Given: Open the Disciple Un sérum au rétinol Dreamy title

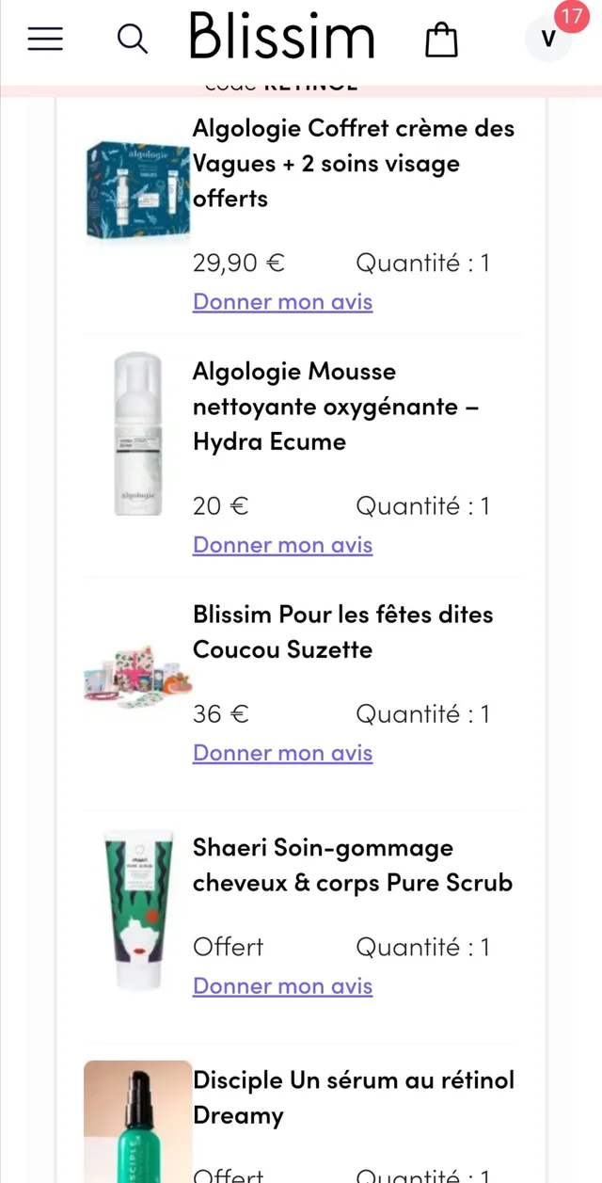Looking at the screenshot, I should tap(353, 1096).
